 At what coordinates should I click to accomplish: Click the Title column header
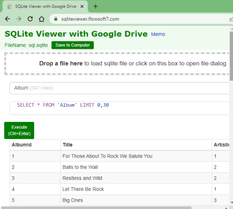[136, 145]
